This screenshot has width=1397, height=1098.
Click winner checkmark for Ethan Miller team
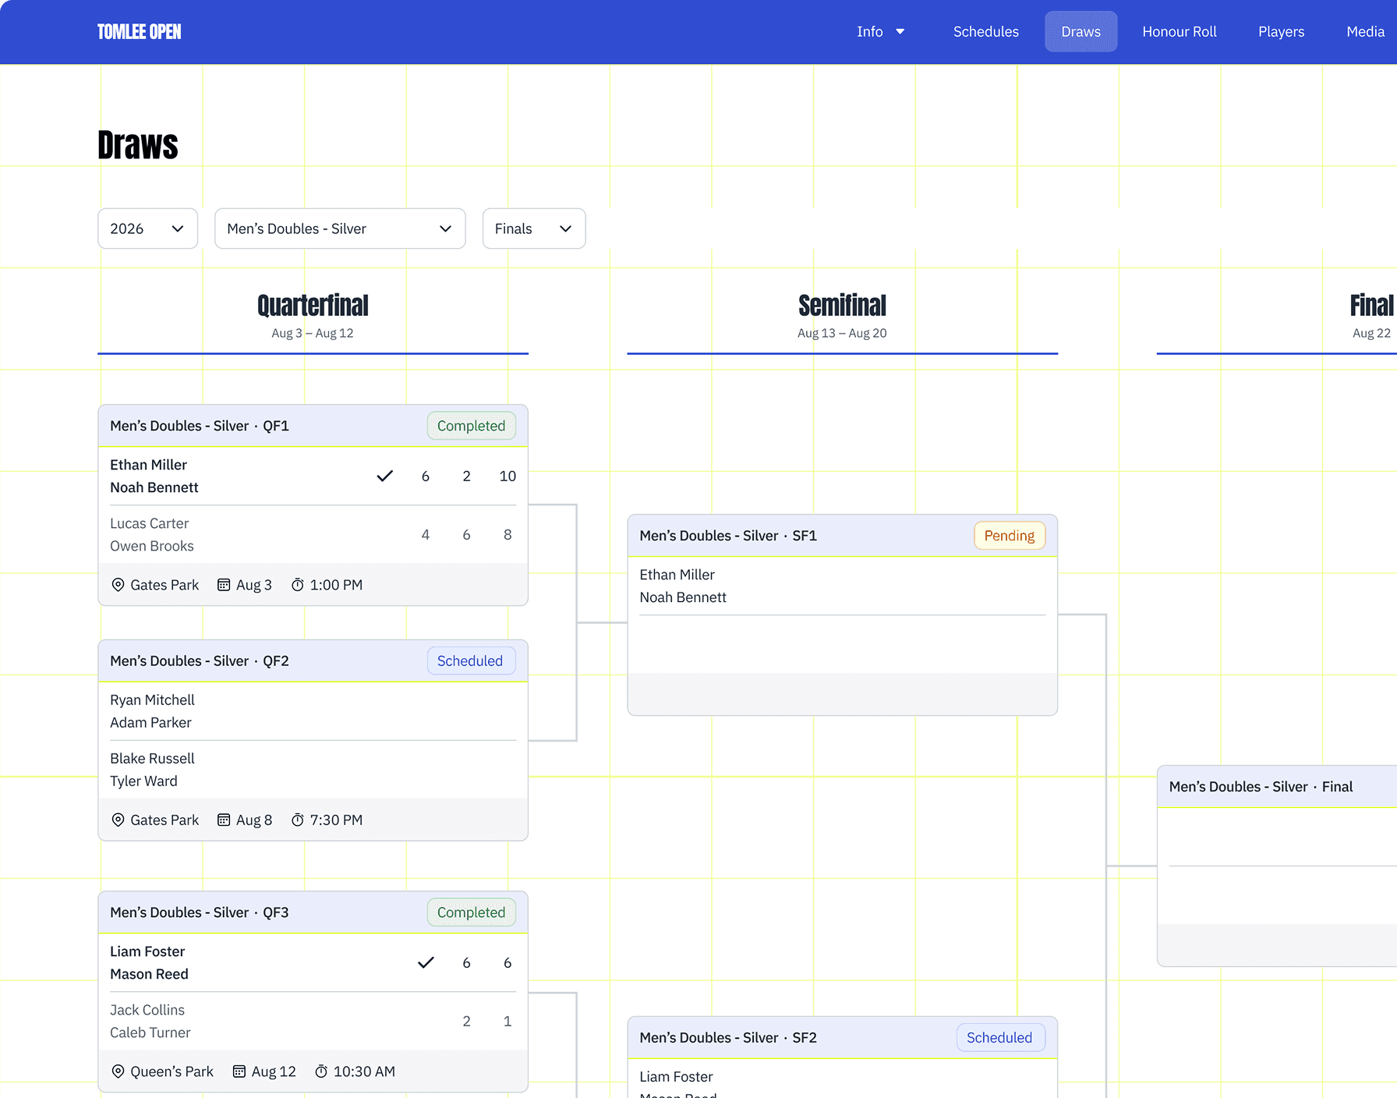385,476
